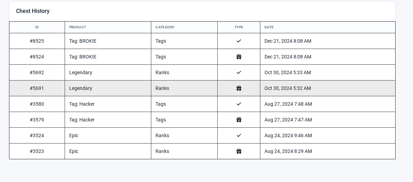
Task: Click the gift icon for Legendary #5691
Action: pos(239,88)
